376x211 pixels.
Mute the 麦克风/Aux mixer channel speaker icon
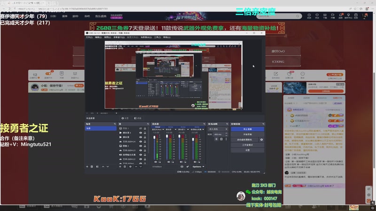[x=156, y=162]
